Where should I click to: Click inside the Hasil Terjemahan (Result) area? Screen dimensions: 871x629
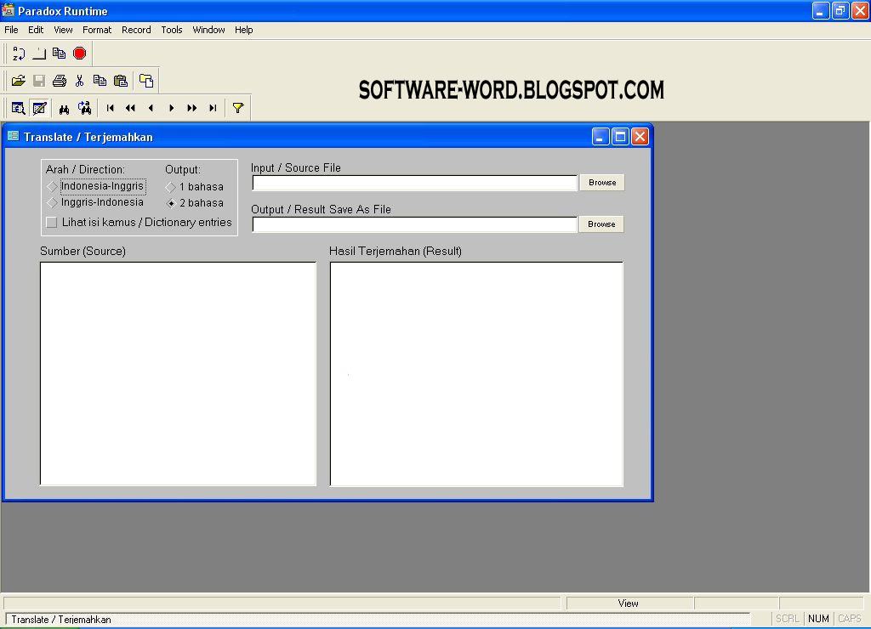tap(476, 374)
